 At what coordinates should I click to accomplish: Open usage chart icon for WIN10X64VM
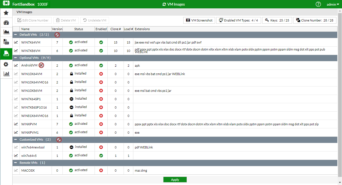[16, 74]
